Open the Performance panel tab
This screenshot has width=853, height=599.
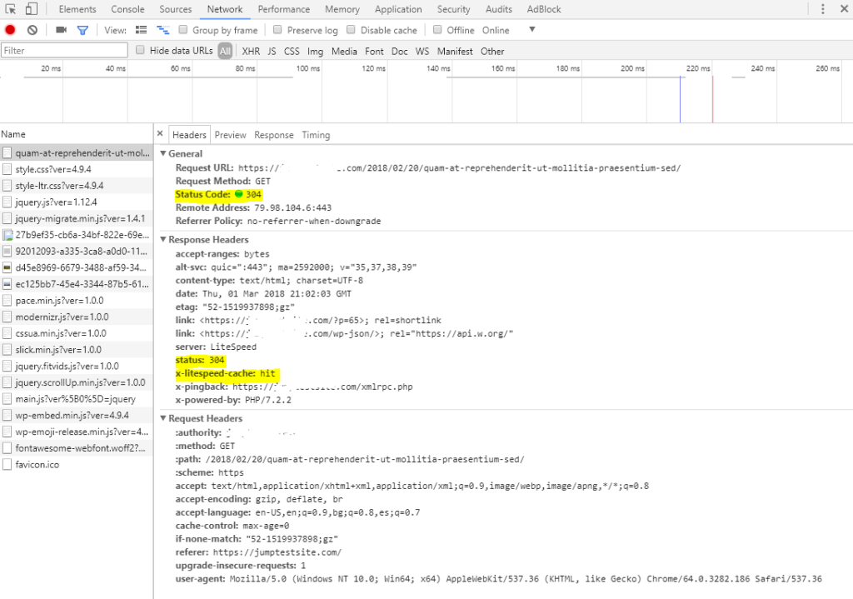pyautogui.click(x=284, y=9)
